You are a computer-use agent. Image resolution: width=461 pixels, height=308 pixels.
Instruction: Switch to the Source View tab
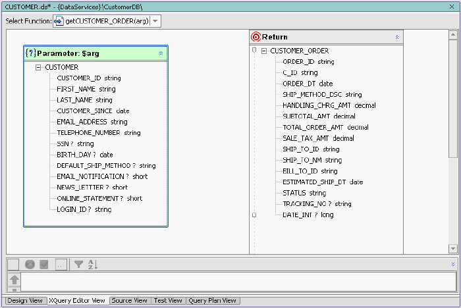(x=129, y=301)
